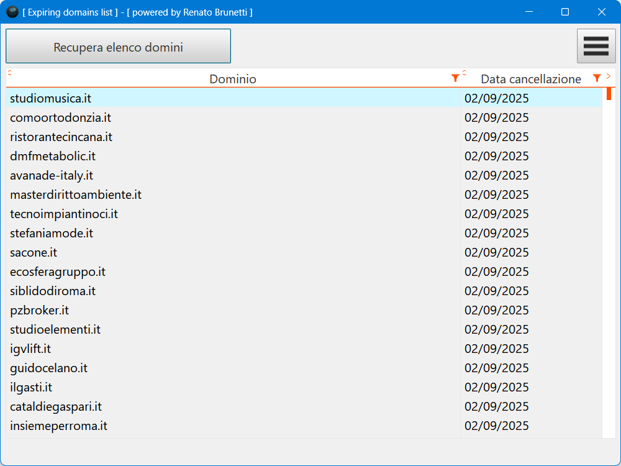Select the guidocelano.it domain row
621x466 pixels.
coord(48,368)
